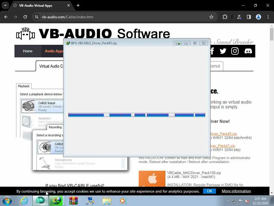Screen dimensions: 274x206
Task: Switch to the green browser taskbar icon
Action: point(40,201)
